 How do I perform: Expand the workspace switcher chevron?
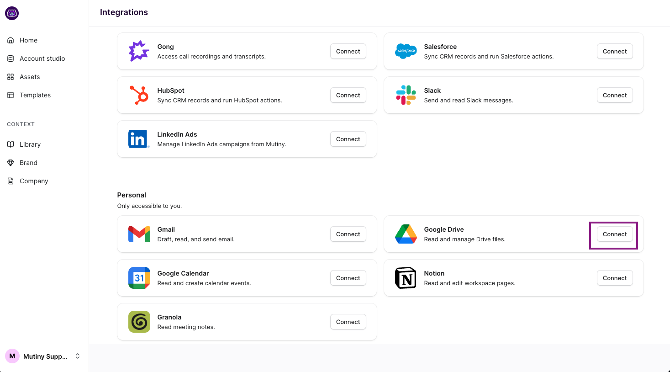78,356
